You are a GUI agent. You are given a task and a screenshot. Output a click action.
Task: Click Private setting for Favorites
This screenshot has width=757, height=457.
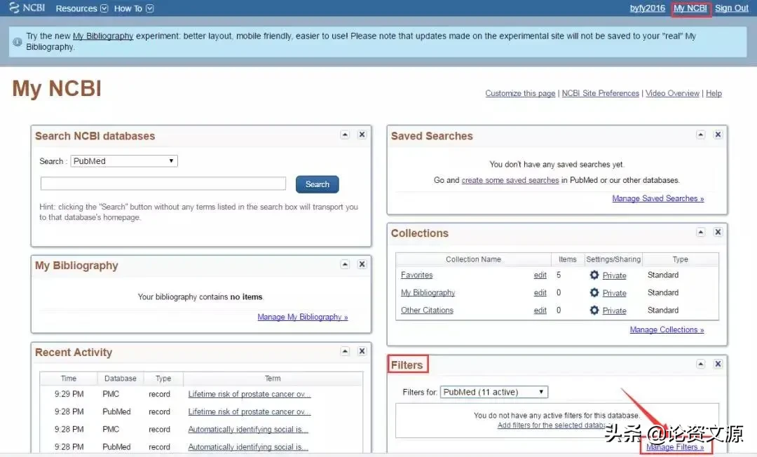614,275
